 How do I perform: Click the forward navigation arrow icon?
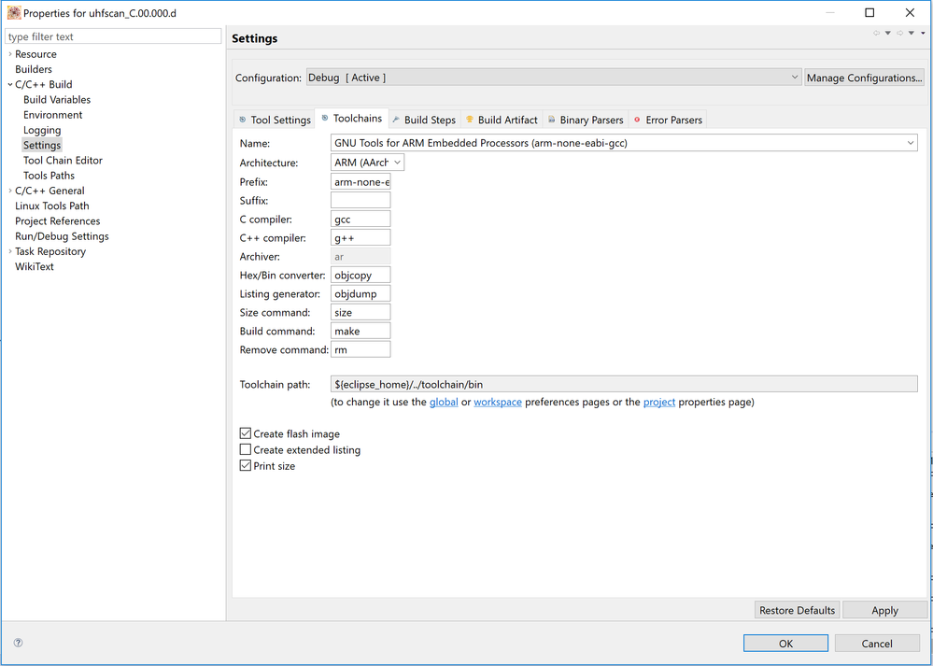[900, 34]
